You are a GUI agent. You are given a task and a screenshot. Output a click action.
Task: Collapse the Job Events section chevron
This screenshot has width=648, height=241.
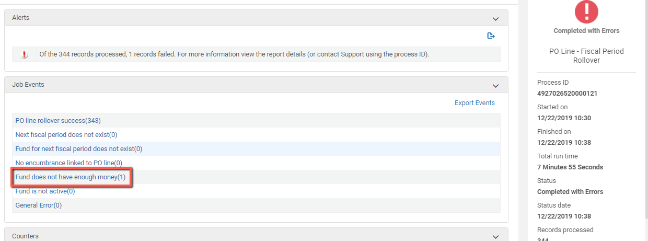coord(496,85)
